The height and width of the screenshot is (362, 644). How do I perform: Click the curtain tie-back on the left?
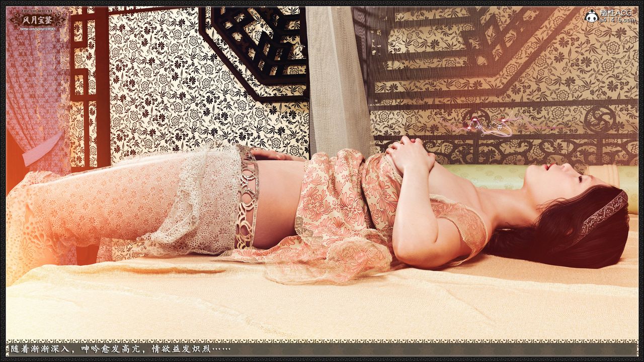point(43,147)
